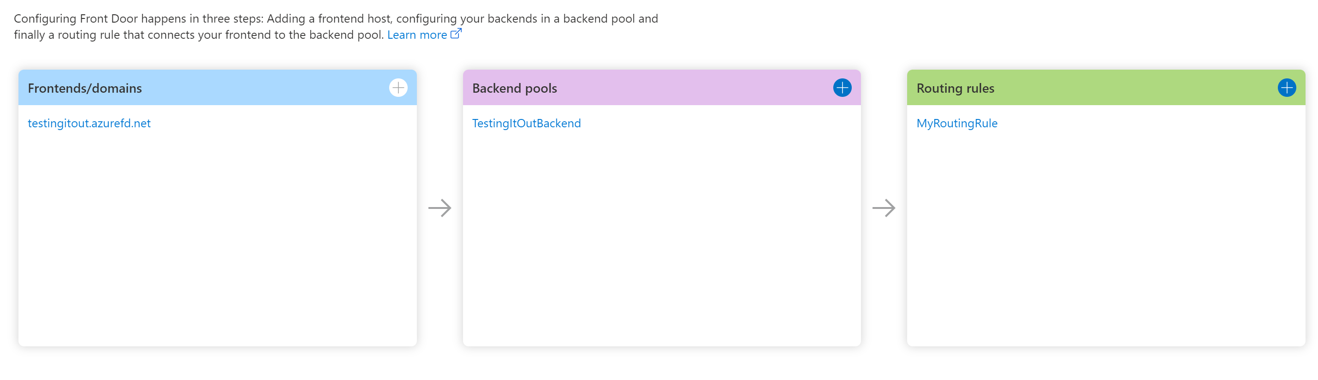The image size is (1318, 380).
Task: Click the external link icon beside Learn more
Action: 456,34
